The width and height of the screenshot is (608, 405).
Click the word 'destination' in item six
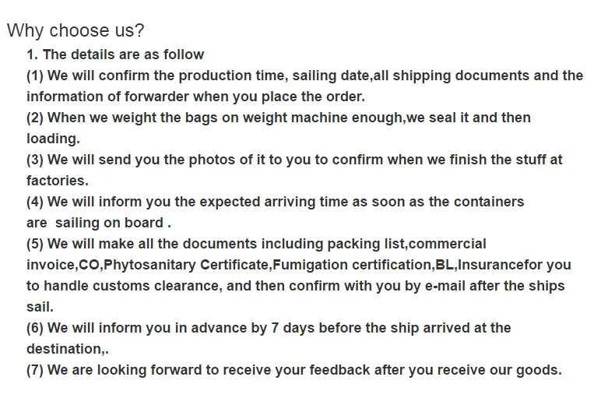coord(65,349)
